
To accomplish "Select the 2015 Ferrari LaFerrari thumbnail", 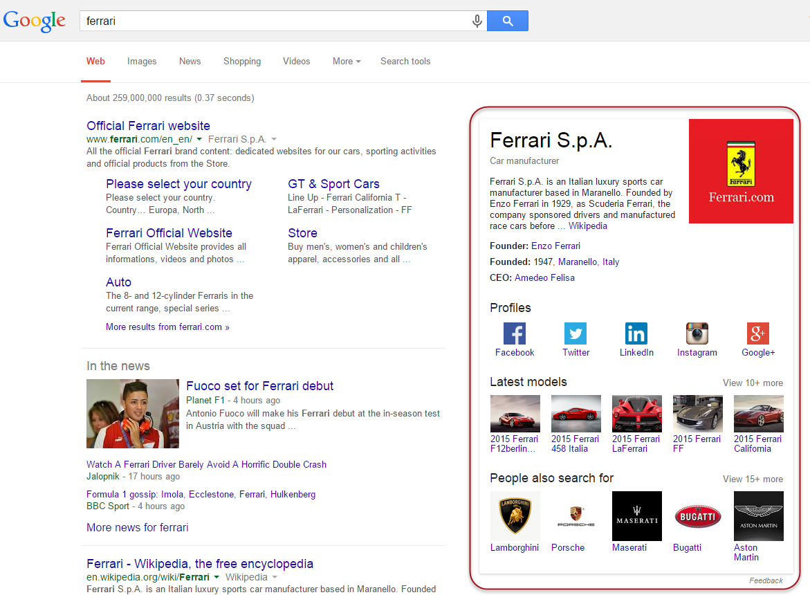I will tap(636, 414).
